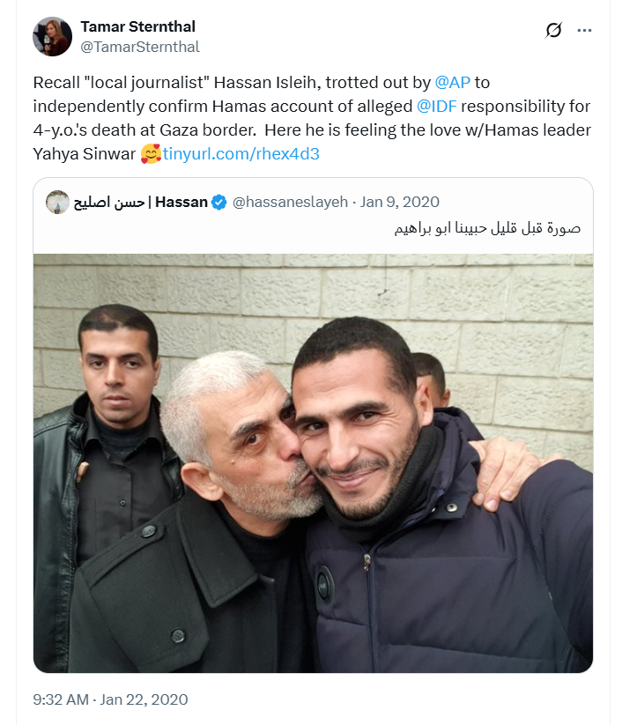This screenshot has width=622, height=725.
Task: Follow the @AP mention link
Action: [x=452, y=82]
